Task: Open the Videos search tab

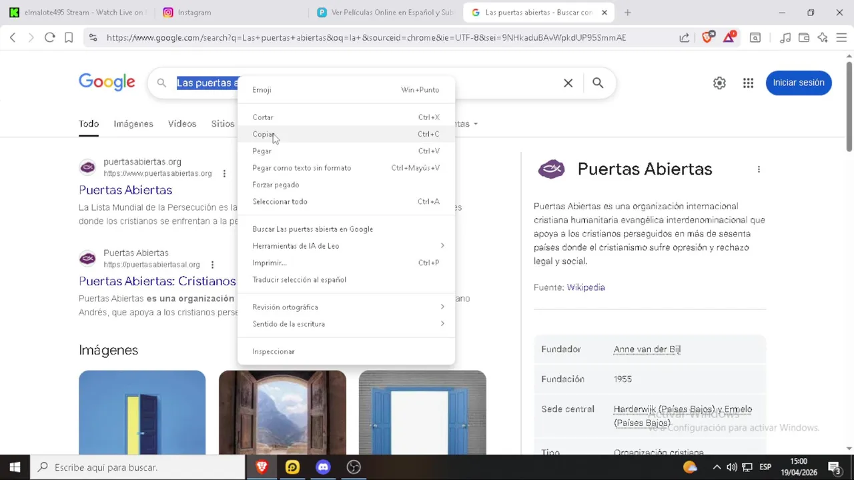Action: pyautogui.click(x=182, y=124)
